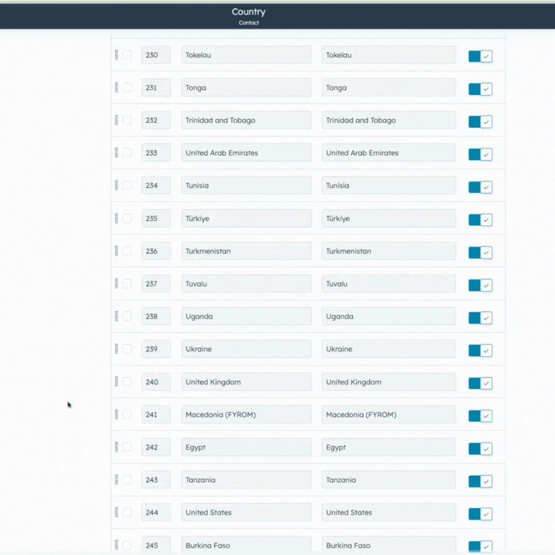Select the order number 240 field

[156, 382]
